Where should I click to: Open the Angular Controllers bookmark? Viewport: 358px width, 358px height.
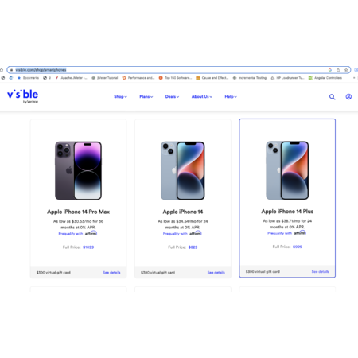click(325, 78)
